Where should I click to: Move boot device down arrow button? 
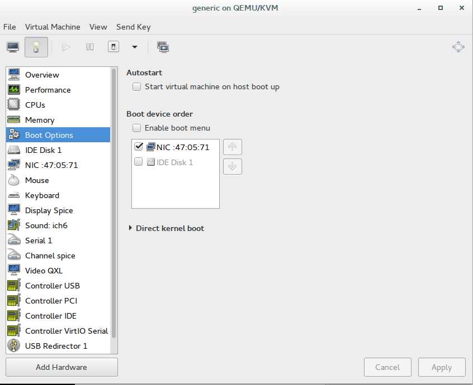pos(232,166)
